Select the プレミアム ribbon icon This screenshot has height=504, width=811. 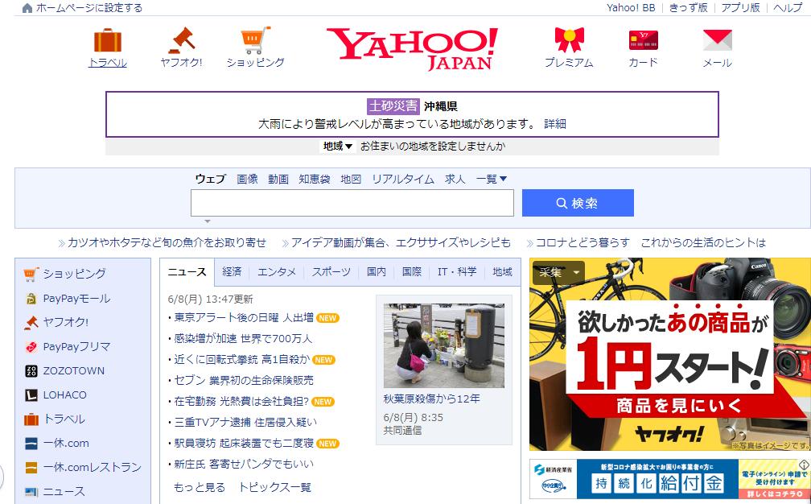pos(567,40)
